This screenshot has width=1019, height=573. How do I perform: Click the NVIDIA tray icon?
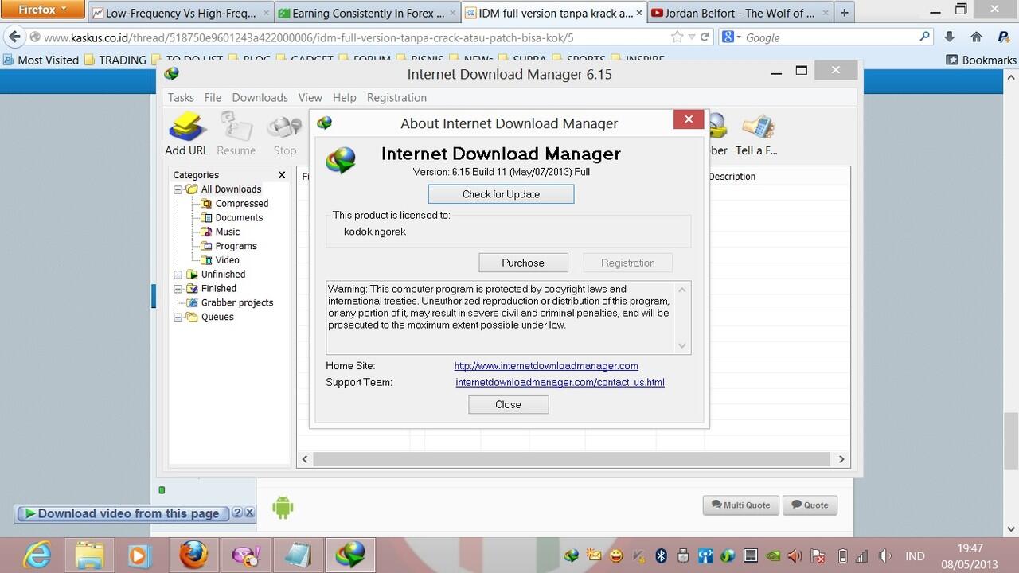[x=772, y=555]
